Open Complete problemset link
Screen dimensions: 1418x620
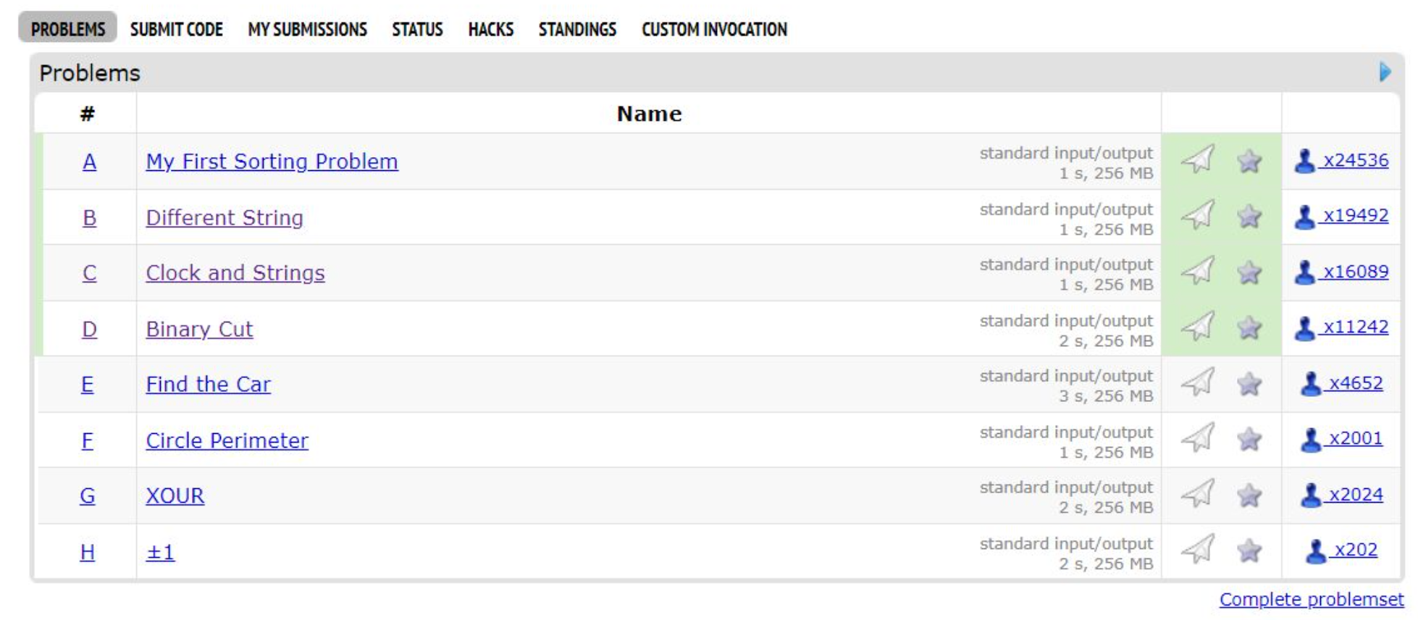coord(1311,600)
